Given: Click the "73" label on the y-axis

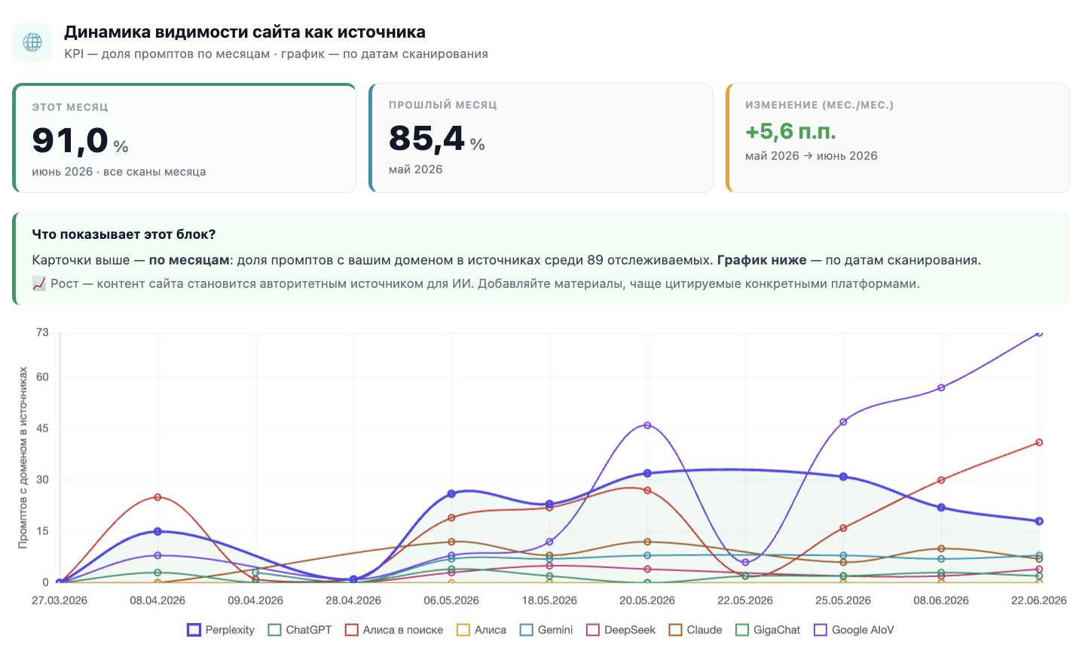Looking at the screenshot, I should 42,332.
